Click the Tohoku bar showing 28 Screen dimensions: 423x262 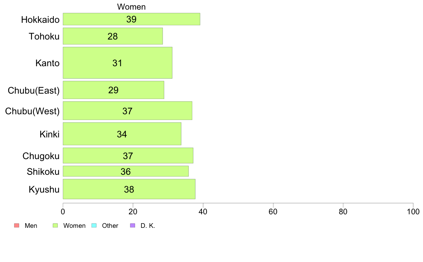point(113,36)
